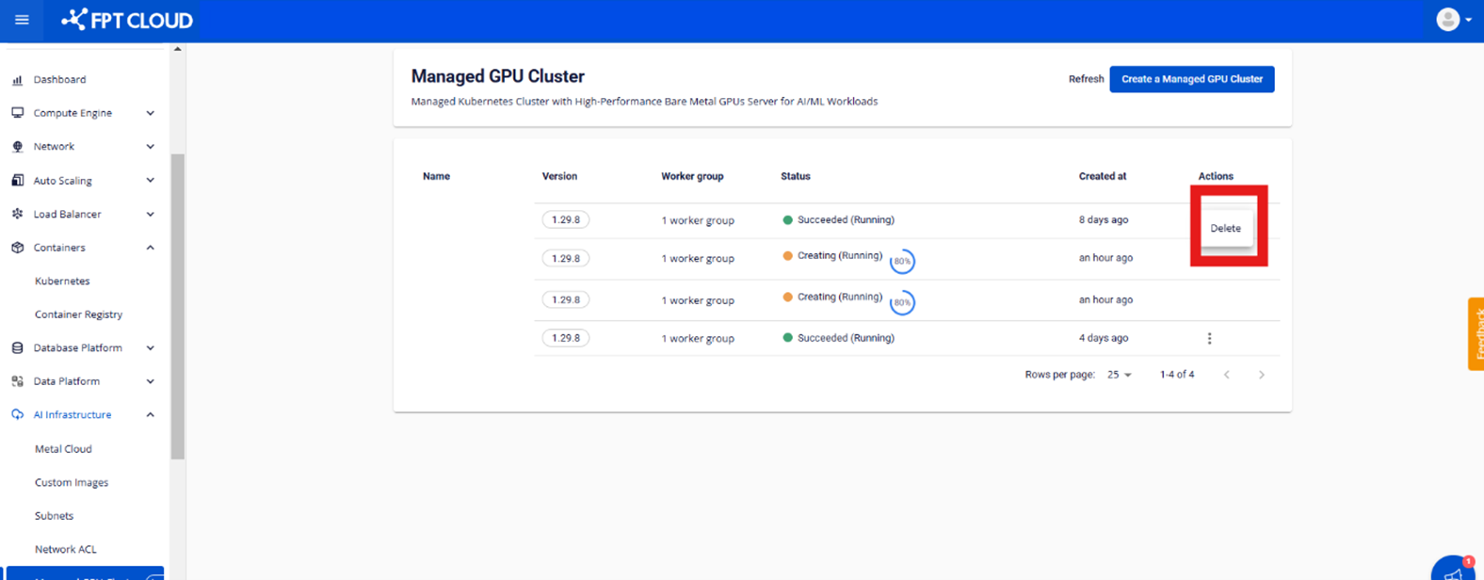Screen dimensions: 1484x580
Task: Click the Dashboard chart icon
Action: pos(17,80)
